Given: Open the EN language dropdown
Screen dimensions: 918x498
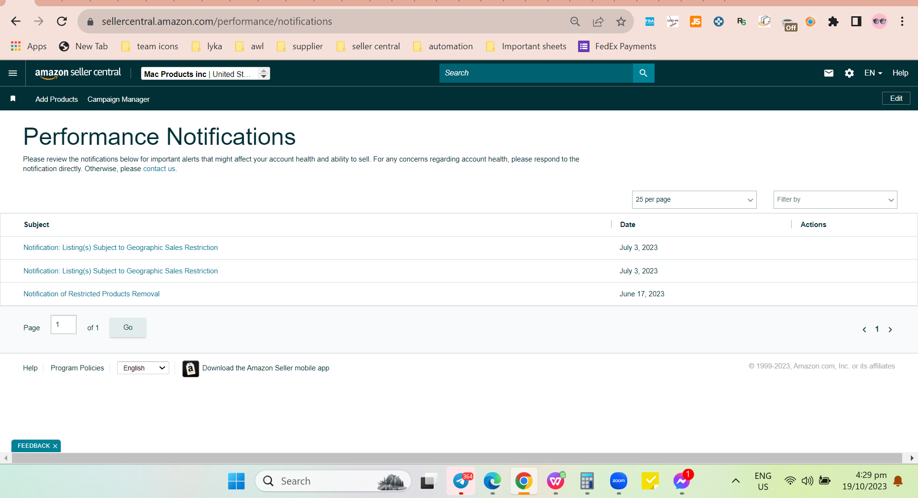Looking at the screenshot, I should tap(873, 73).
